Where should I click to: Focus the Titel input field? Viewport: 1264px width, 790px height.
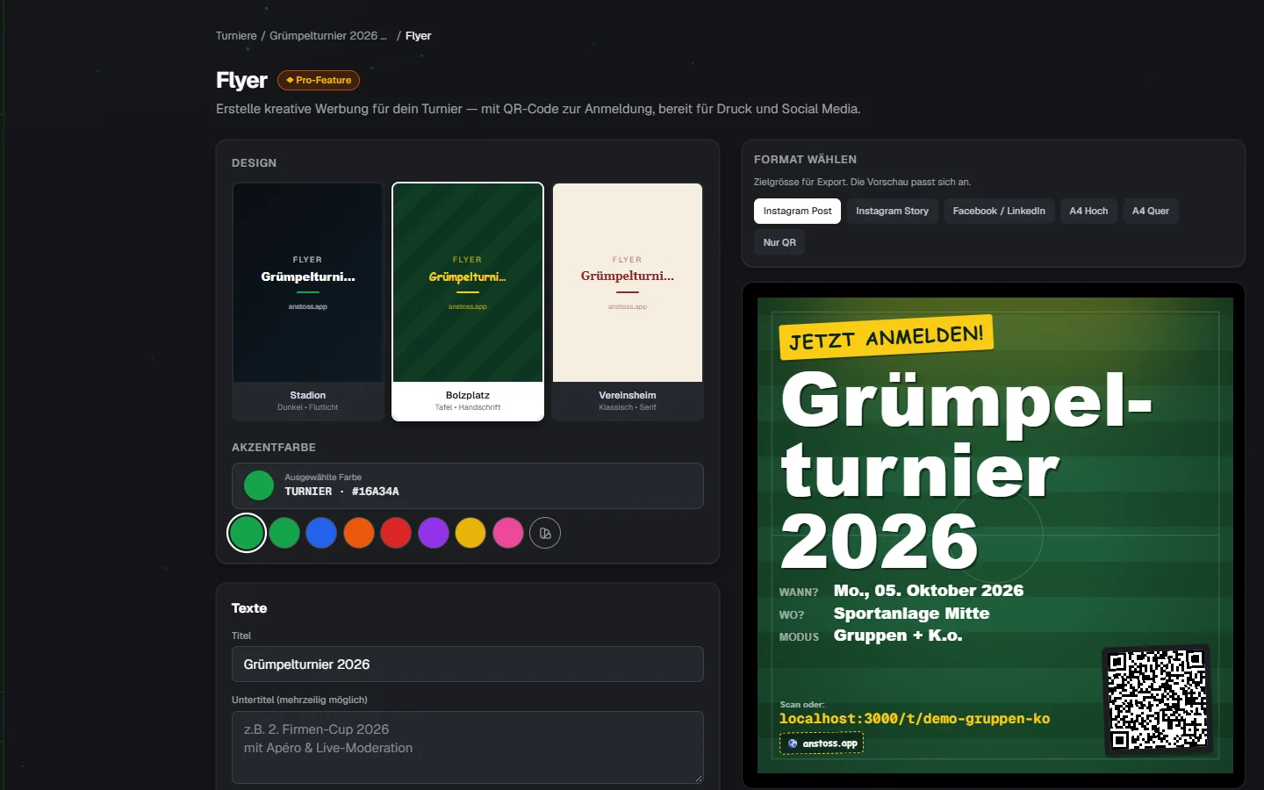[x=468, y=664]
